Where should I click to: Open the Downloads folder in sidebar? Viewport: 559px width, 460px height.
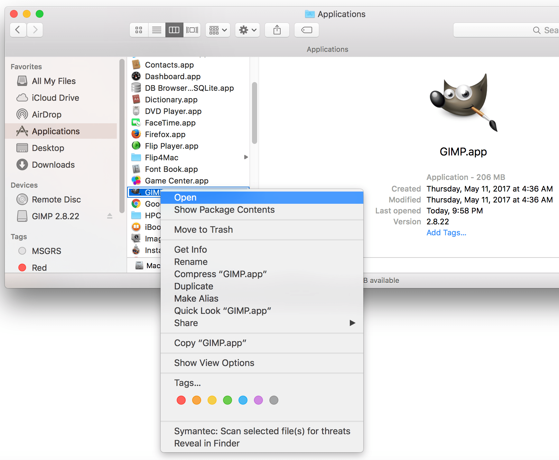point(53,164)
